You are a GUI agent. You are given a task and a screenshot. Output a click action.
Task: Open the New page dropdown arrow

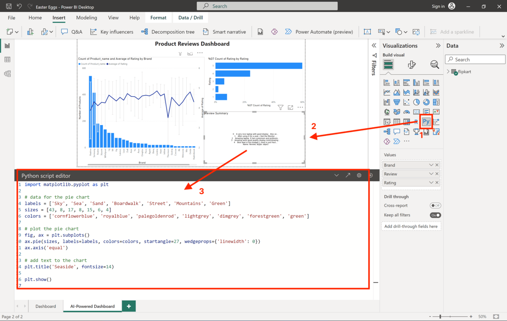[x=17, y=32]
